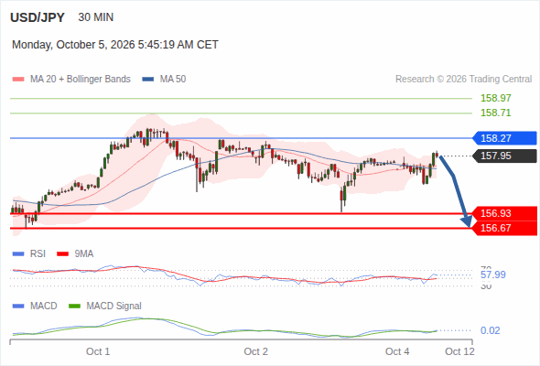Click the 9MA red legend swatch
The width and height of the screenshot is (540, 366).
[x=62, y=254]
